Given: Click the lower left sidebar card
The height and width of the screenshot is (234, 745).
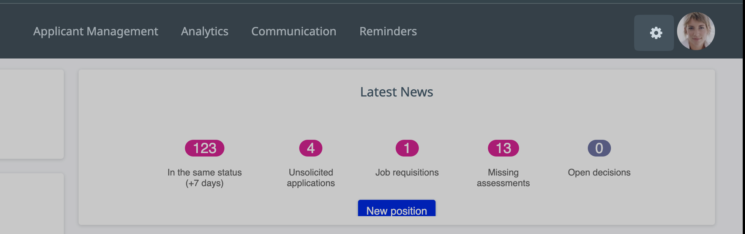Looking at the screenshot, I should point(31,203).
